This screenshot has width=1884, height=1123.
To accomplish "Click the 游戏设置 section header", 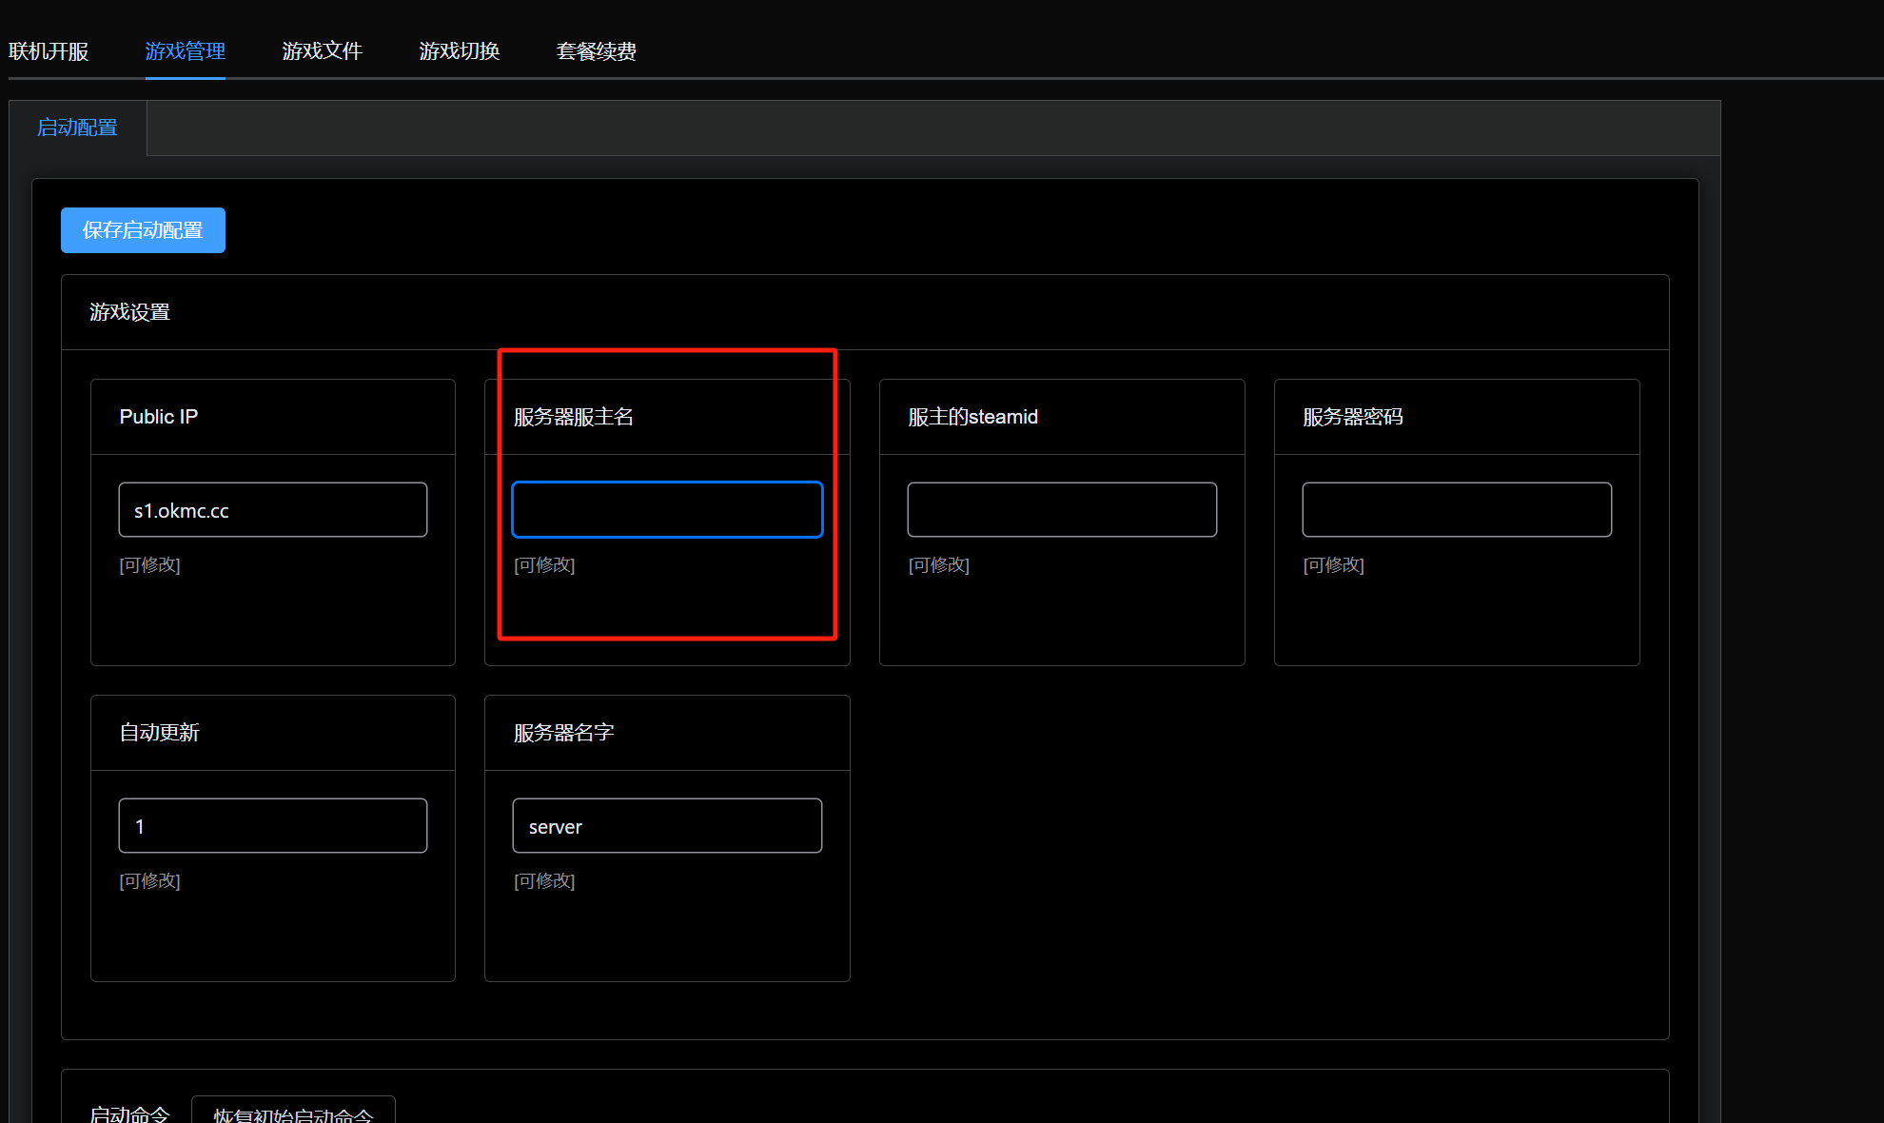I will (129, 312).
